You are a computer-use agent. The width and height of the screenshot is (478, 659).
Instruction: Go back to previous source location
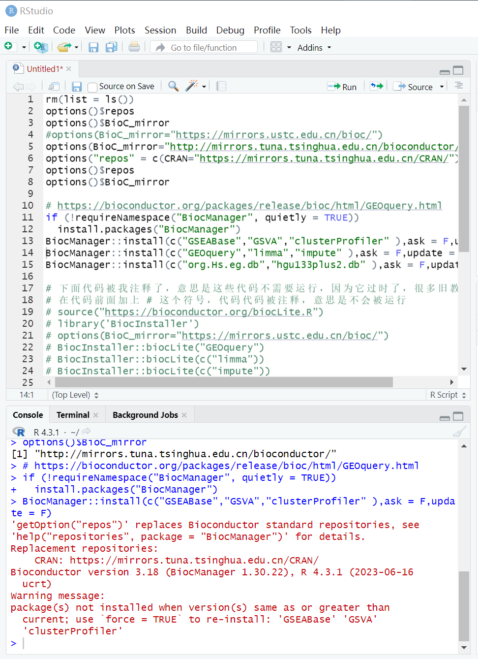pyautogui.click(x=18, y=87)
